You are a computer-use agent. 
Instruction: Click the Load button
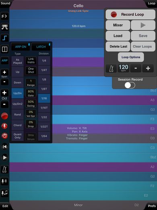tap(118, 36)
